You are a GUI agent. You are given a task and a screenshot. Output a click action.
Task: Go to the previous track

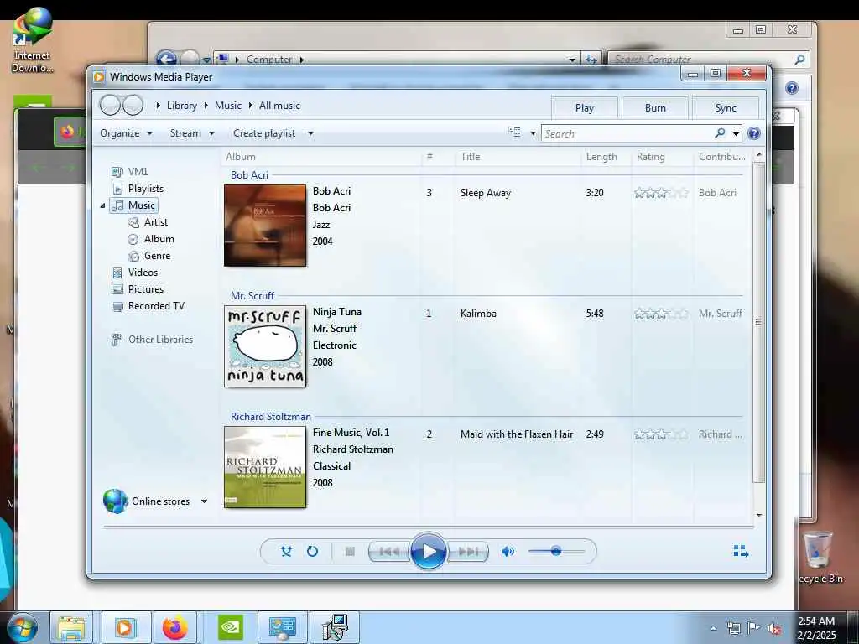[x=389, y=552]
